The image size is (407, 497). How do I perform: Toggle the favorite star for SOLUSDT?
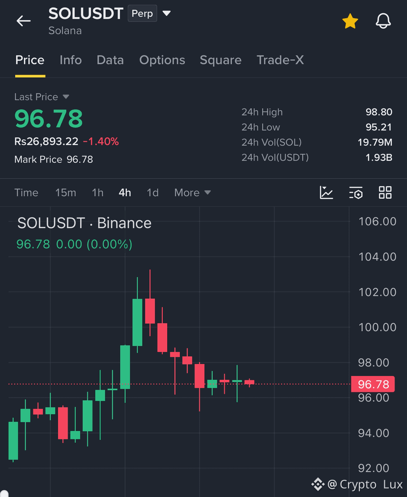point(350,21)
